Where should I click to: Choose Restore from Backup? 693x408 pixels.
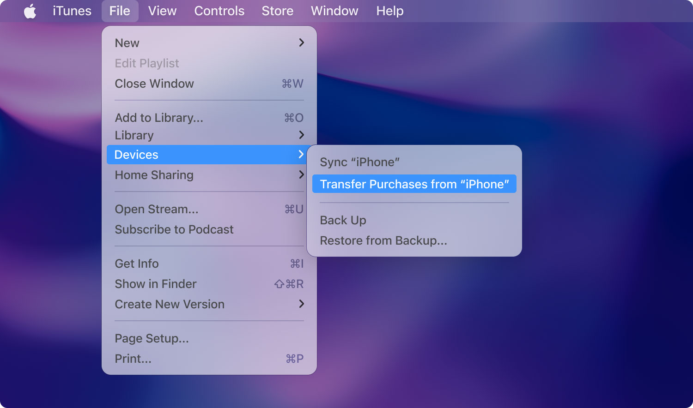383,240
